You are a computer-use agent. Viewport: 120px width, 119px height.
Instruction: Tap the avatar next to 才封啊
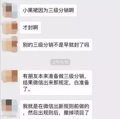pyautogui.click(x=10, y=27)
